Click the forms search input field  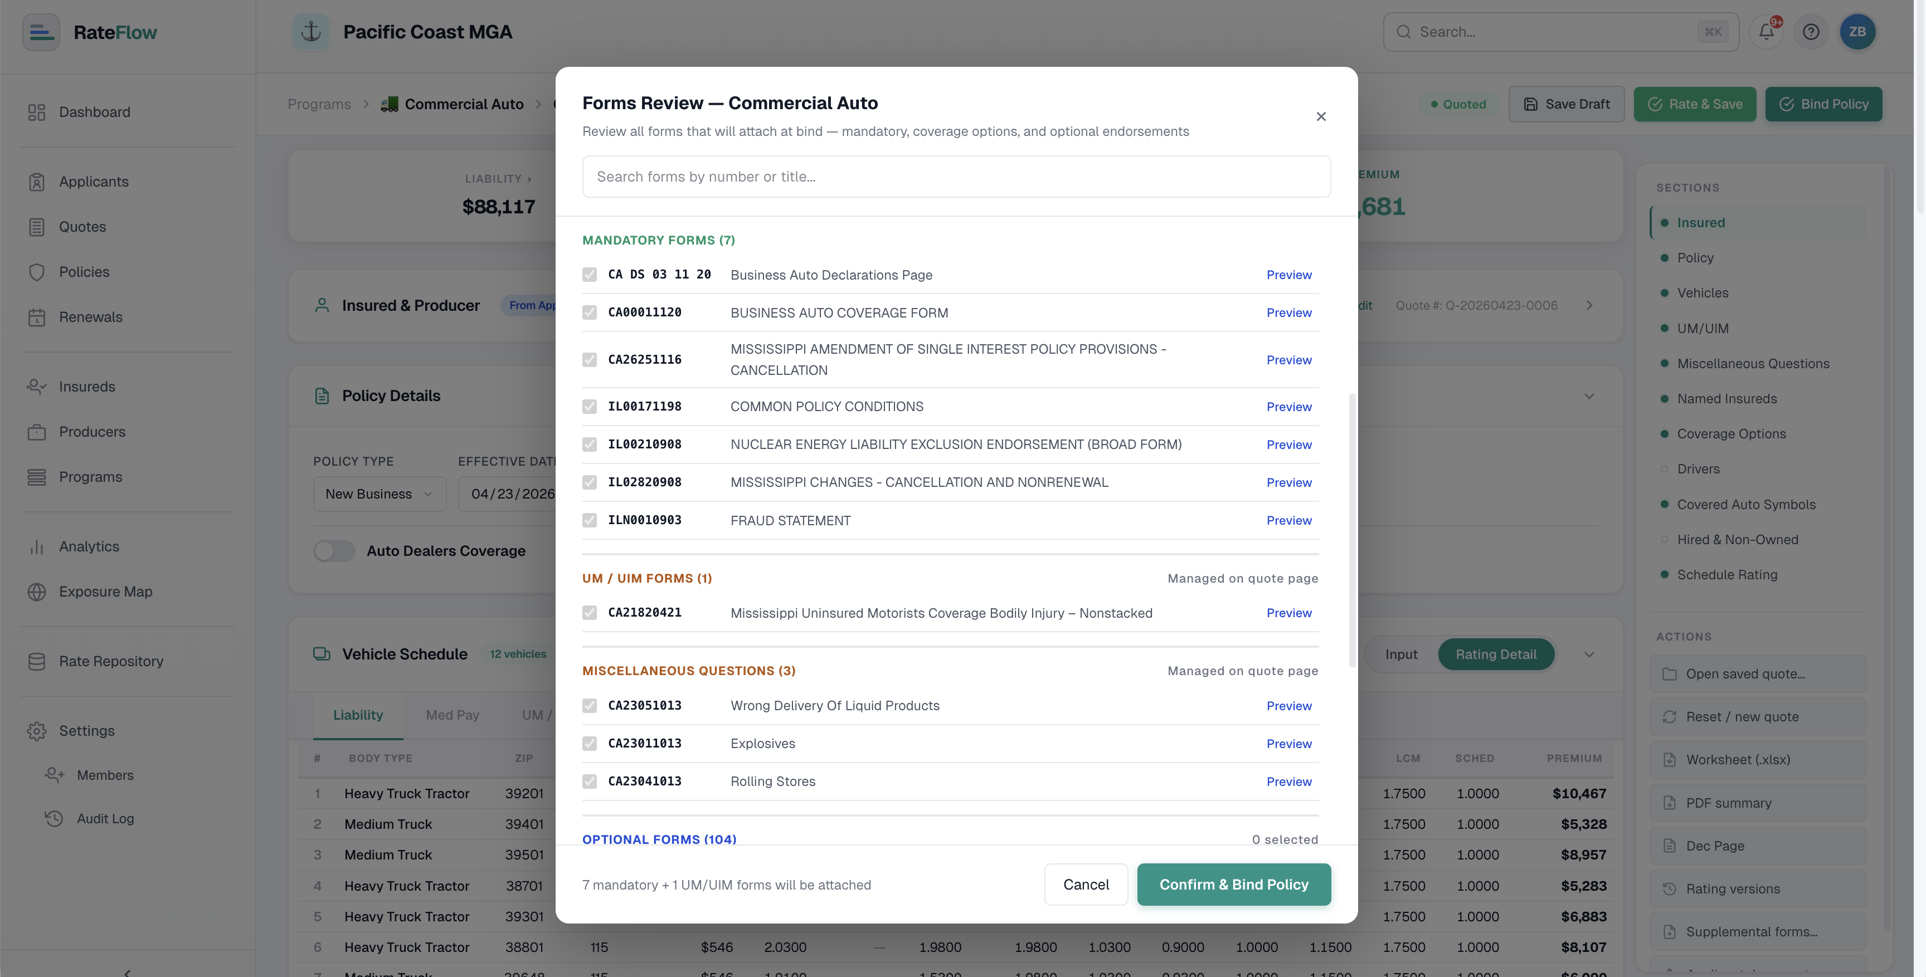click(x=956, y=177)
